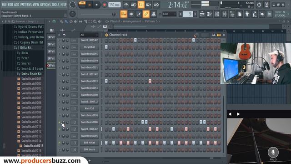The height and width of the screenshot is (164, 291).
Task: Click the channel rack swing knob
Action: tap(196, 35)
